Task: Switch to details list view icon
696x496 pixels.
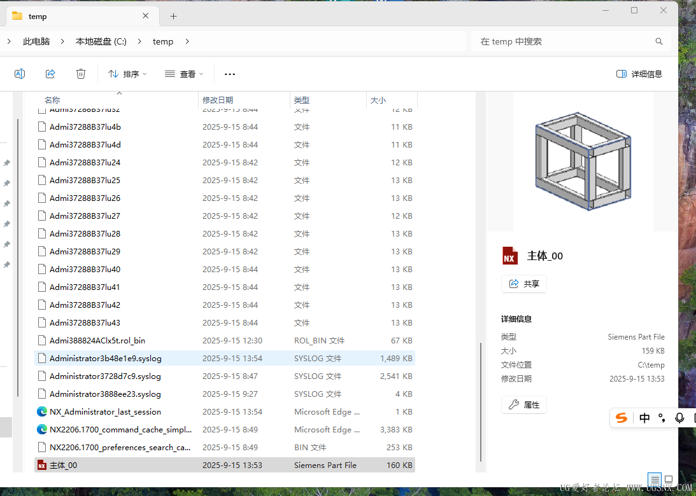Action: pos(655,479)
